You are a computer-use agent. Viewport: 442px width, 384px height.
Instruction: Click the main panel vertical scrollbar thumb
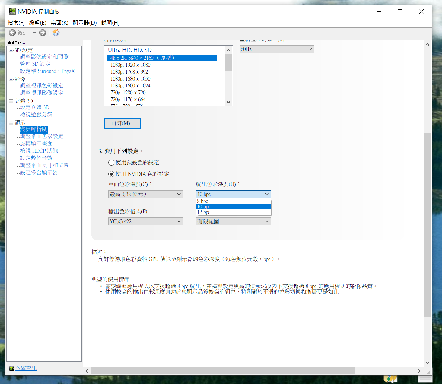[427, 225]
